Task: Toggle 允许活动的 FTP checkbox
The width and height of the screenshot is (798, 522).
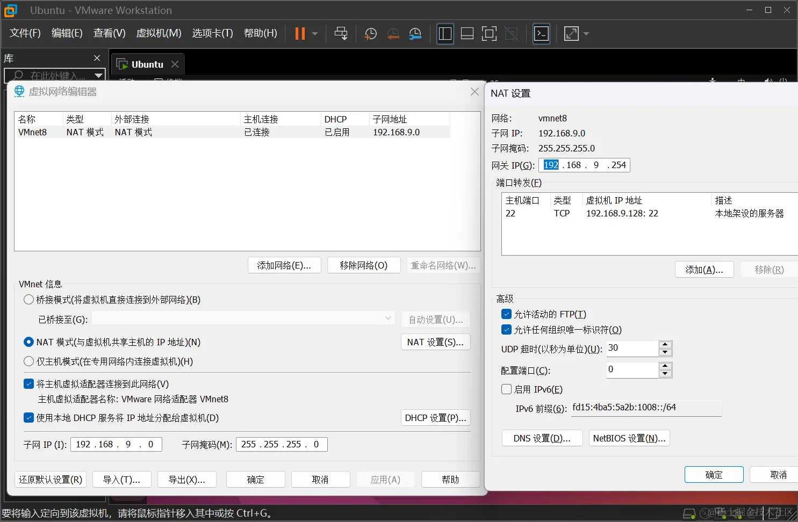Action: [x=506, y=314]
